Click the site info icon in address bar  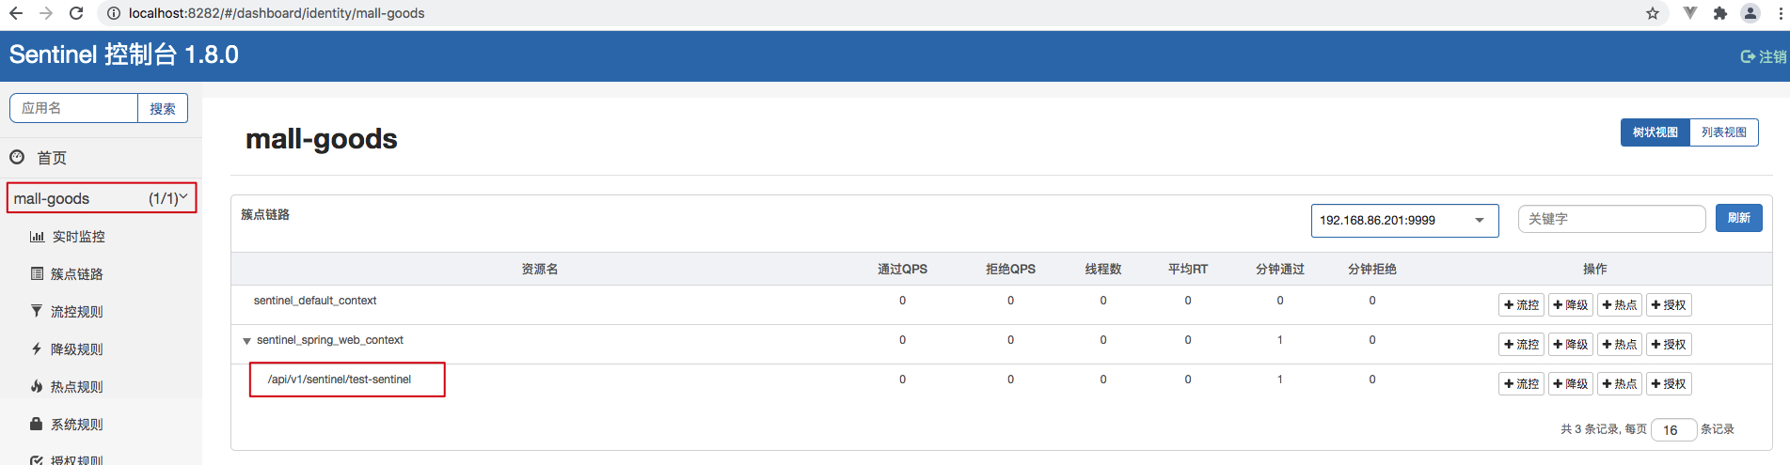114,13
